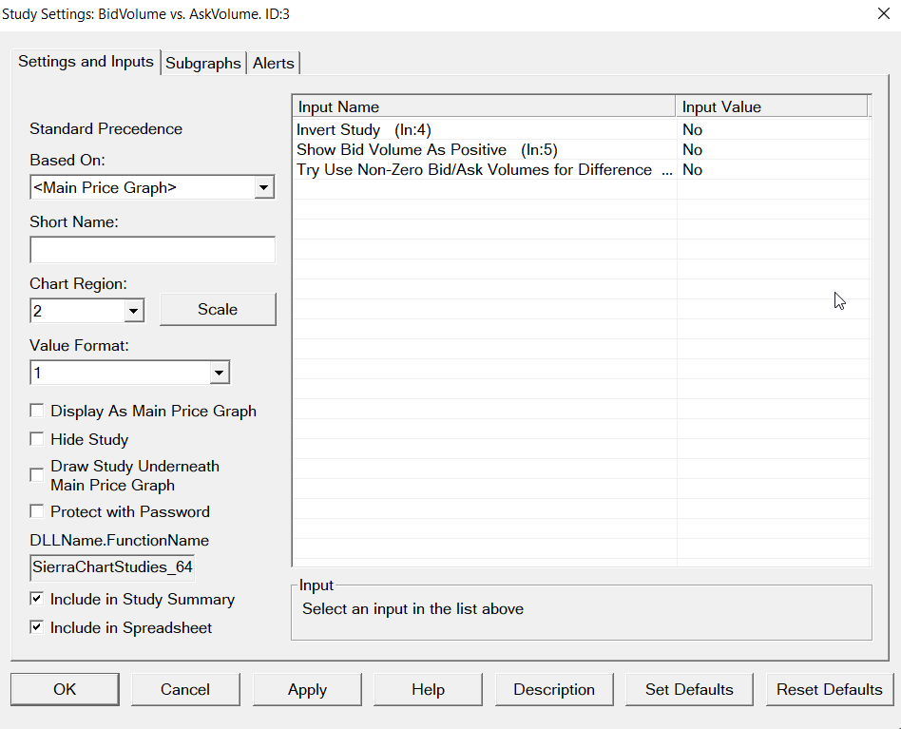This screenshot has height=729, width=901.
Task: Expand the Based On dropdown arrow
Action: (264, 187)
